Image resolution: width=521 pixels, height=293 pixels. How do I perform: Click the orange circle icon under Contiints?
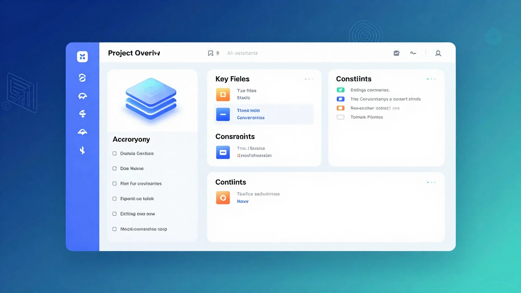223,197
